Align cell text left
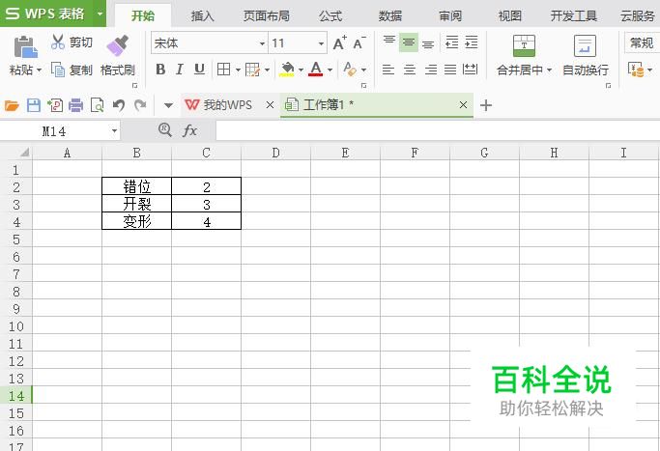Image resolution: width=660 pixels, height=451 pixels. tap(388, 70)
